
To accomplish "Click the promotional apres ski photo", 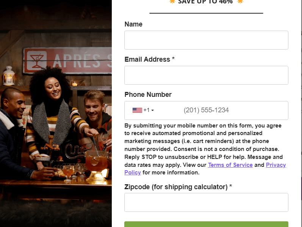I will pos(56,113).
